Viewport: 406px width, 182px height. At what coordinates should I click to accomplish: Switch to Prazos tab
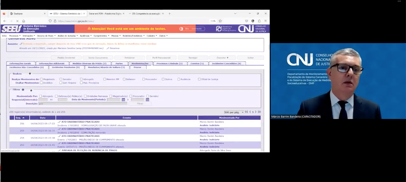tap(137, 67)
